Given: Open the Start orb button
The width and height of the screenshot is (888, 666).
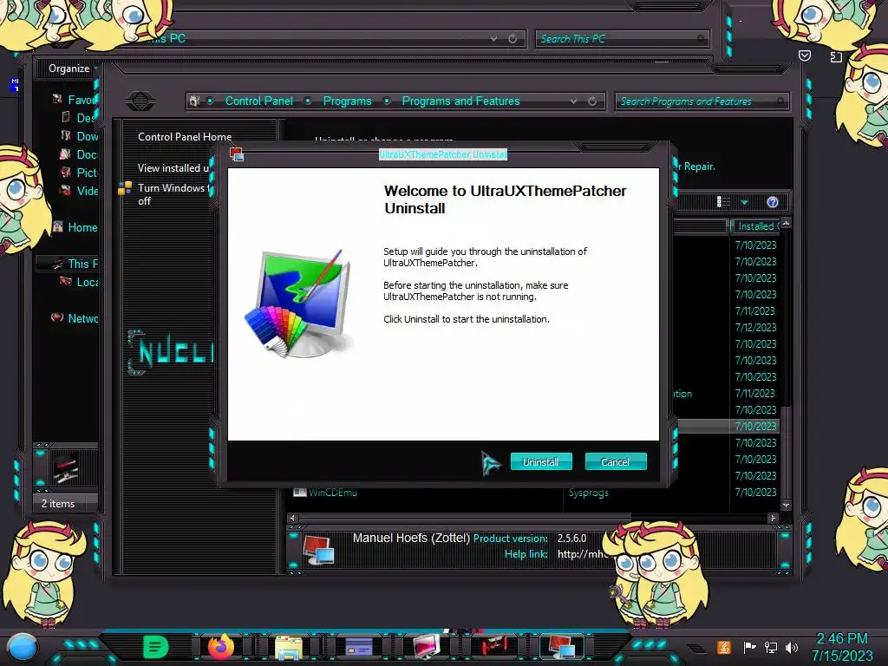Looking at the screenshot, I should click(x=22, y=647).
